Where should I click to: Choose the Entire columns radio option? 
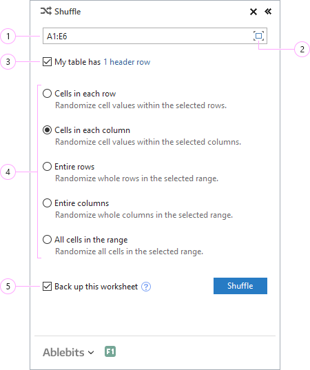(47, 203)
